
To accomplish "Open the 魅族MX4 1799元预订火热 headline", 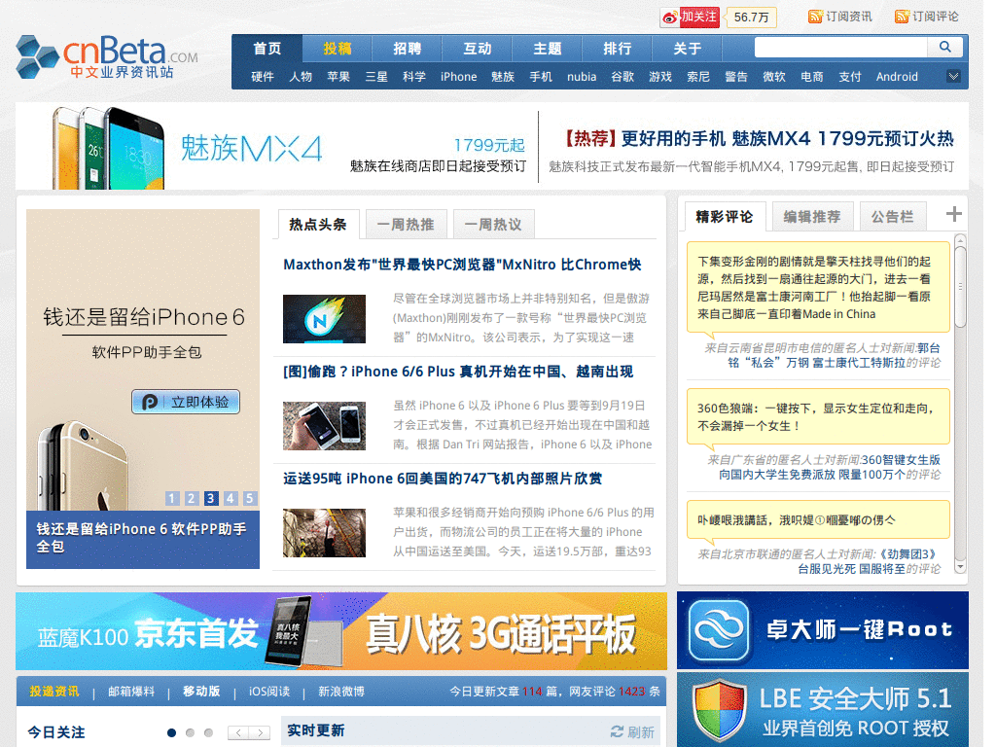I will [x=759, y=138].
